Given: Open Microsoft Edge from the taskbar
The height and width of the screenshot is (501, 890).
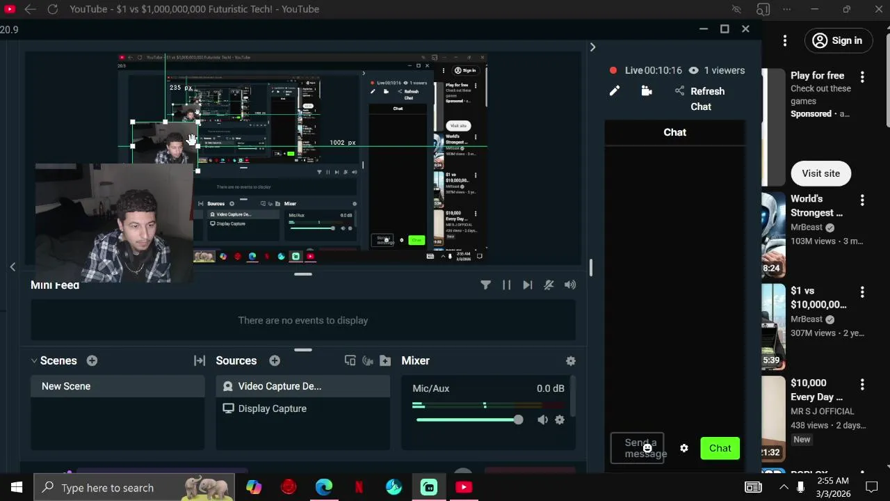Looking at the screenshot, I should click(324, 487).
